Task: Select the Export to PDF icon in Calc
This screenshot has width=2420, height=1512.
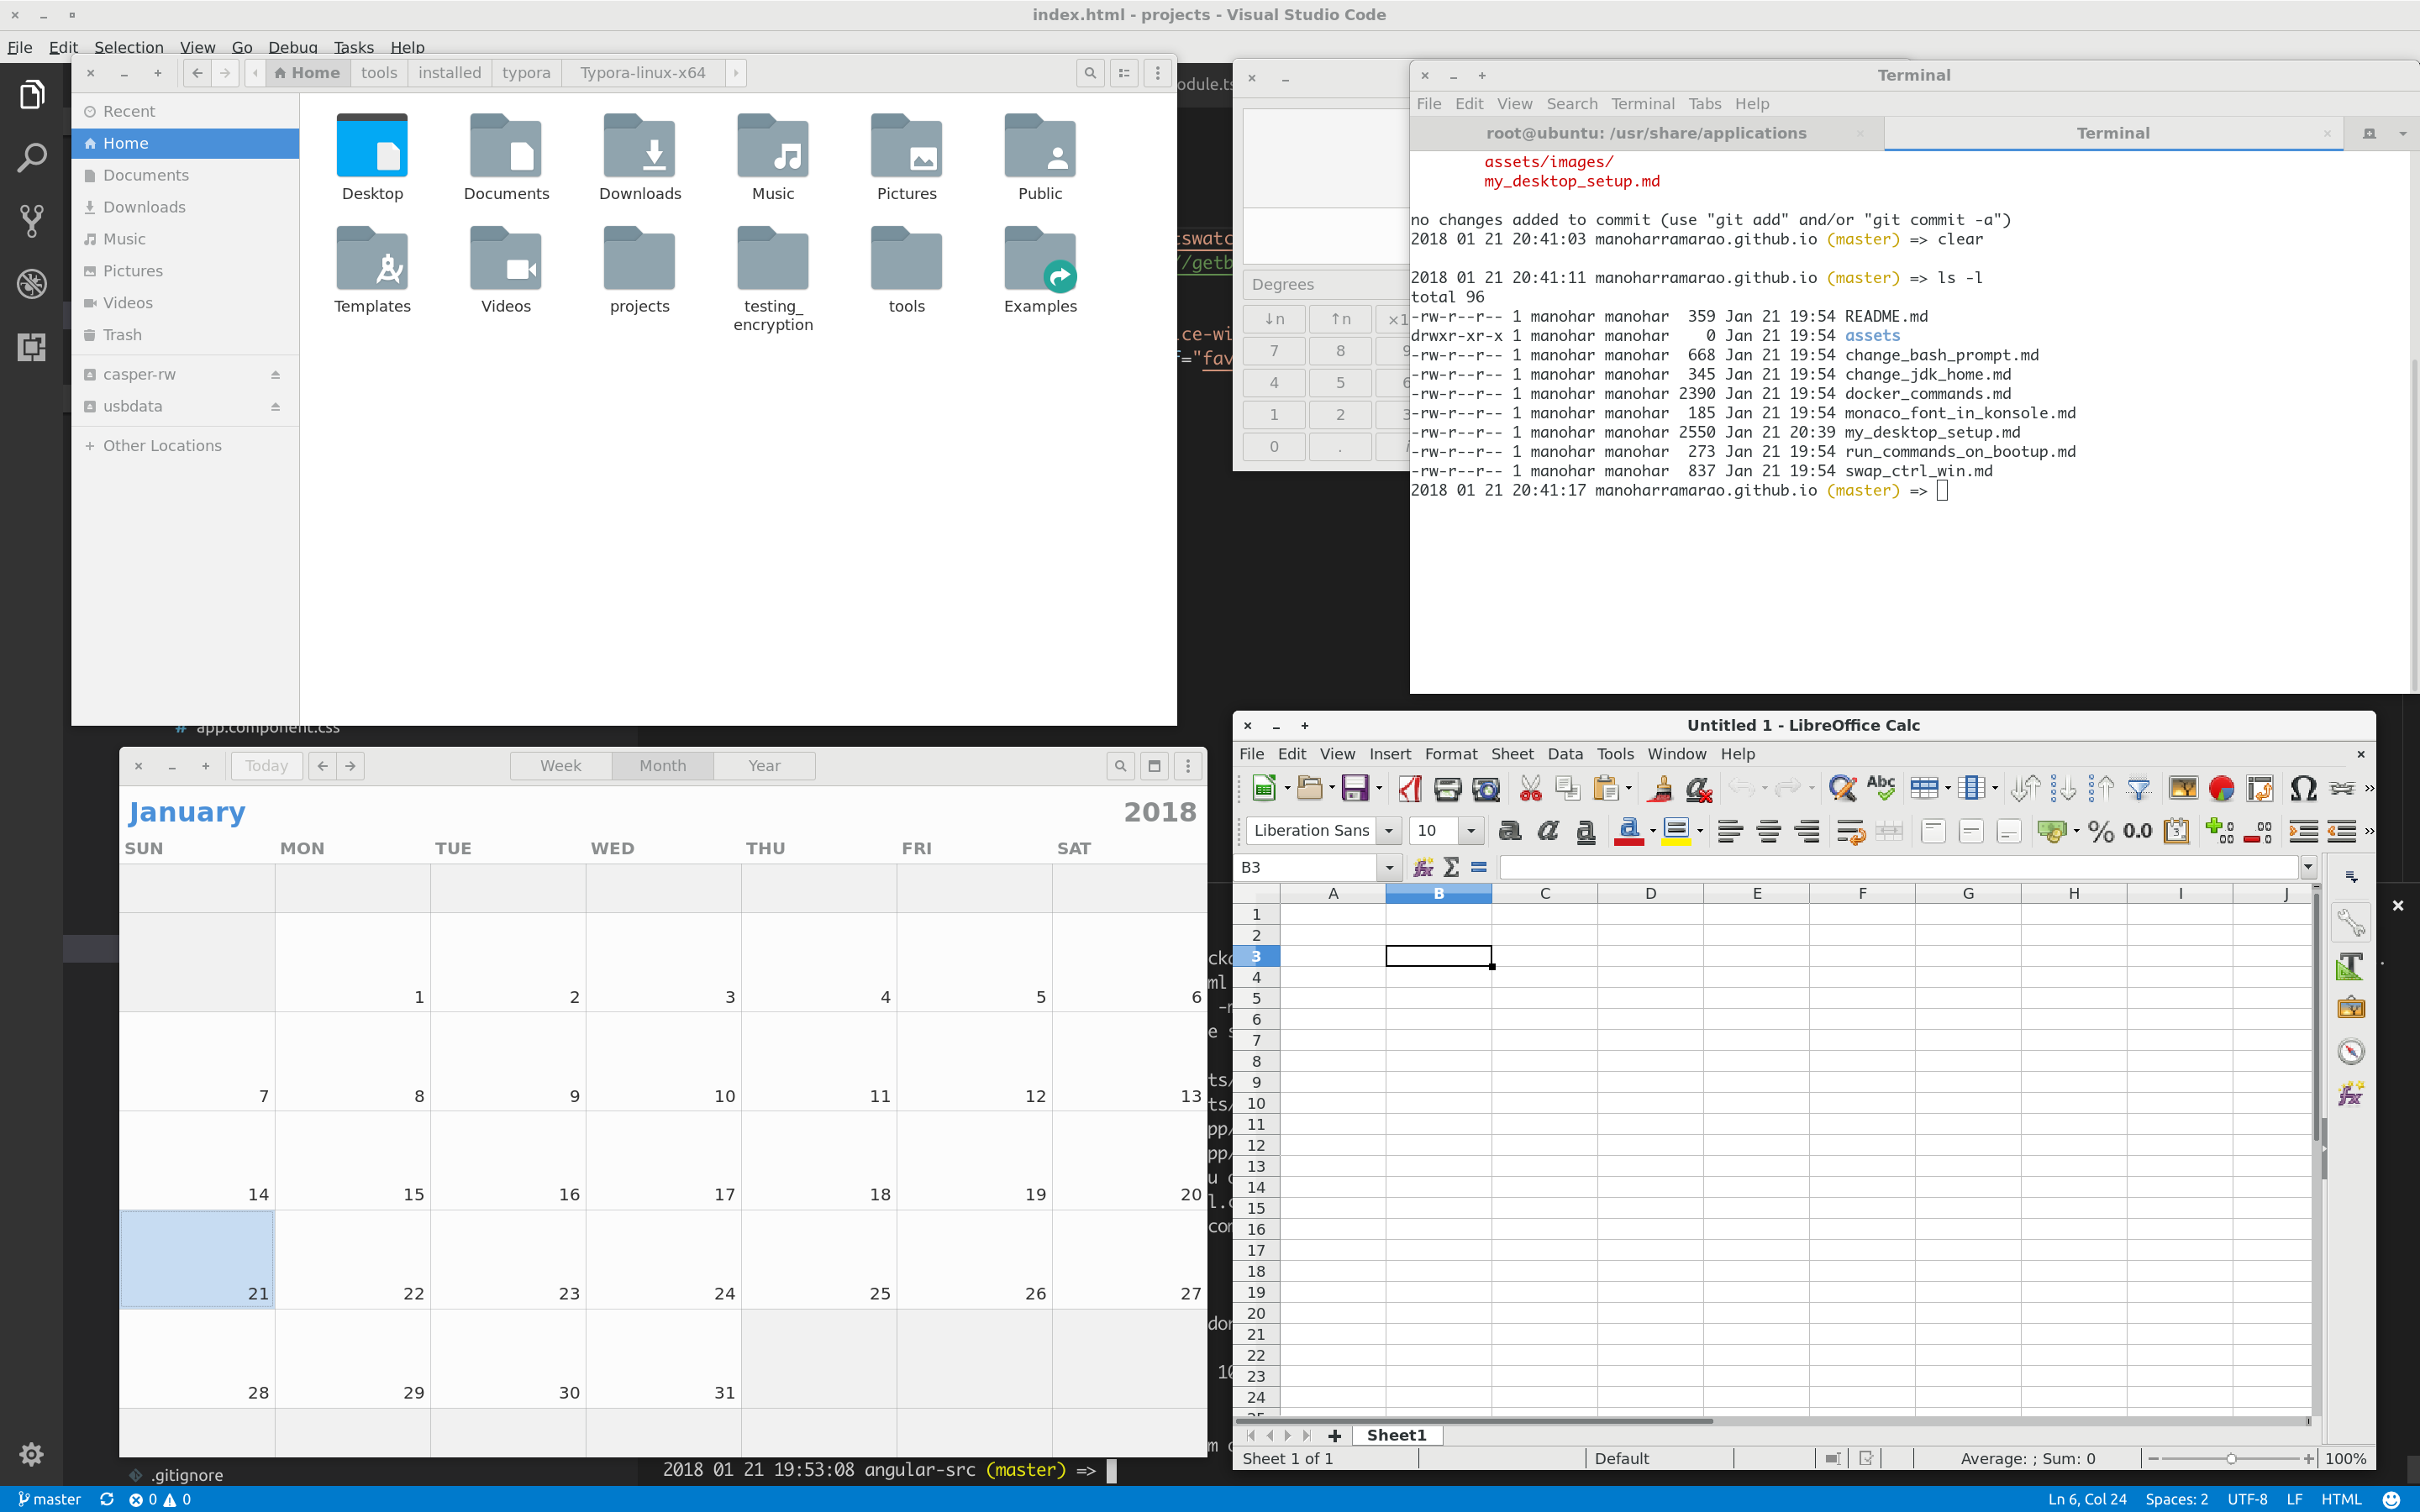Action: point(1410,788)
